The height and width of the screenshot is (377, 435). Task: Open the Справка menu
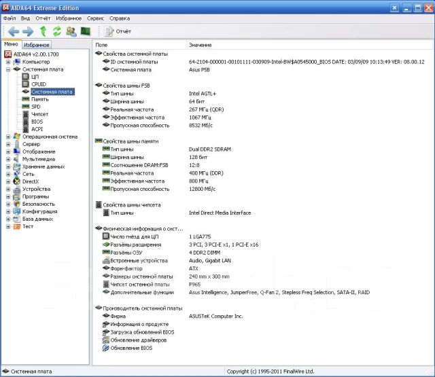pos(120,18)
